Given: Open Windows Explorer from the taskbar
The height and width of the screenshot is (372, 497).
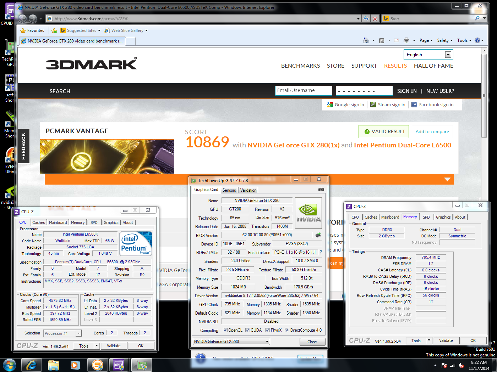Looking at the screenshot, I should pos(53,365).
